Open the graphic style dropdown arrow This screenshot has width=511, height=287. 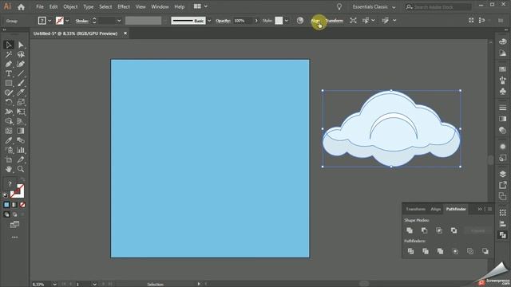coord(287,21)
